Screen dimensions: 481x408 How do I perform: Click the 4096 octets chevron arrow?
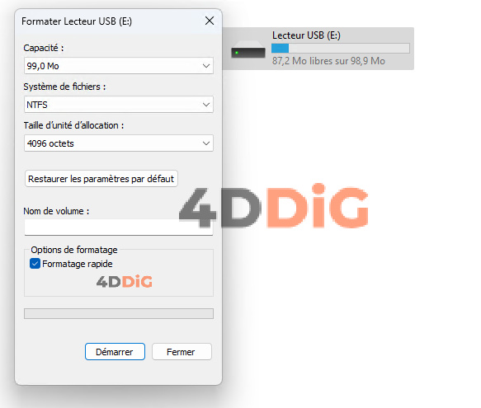coord(206,143)
